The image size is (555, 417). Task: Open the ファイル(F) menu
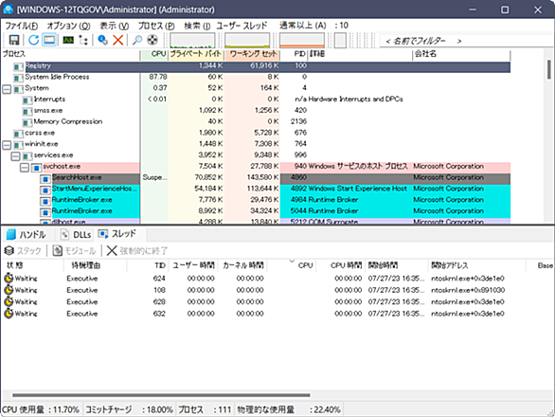click(x=22, y=26)
